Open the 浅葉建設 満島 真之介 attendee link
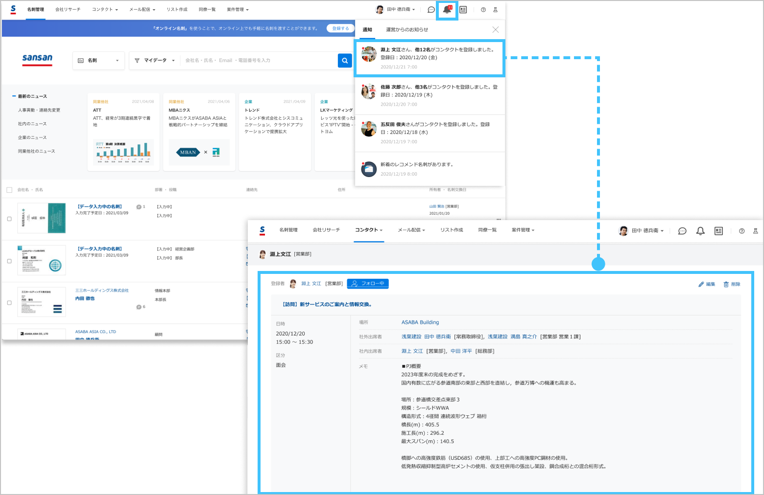 pos(512,337)
